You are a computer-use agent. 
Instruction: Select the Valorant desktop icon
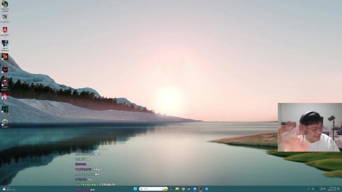(5, 70)
